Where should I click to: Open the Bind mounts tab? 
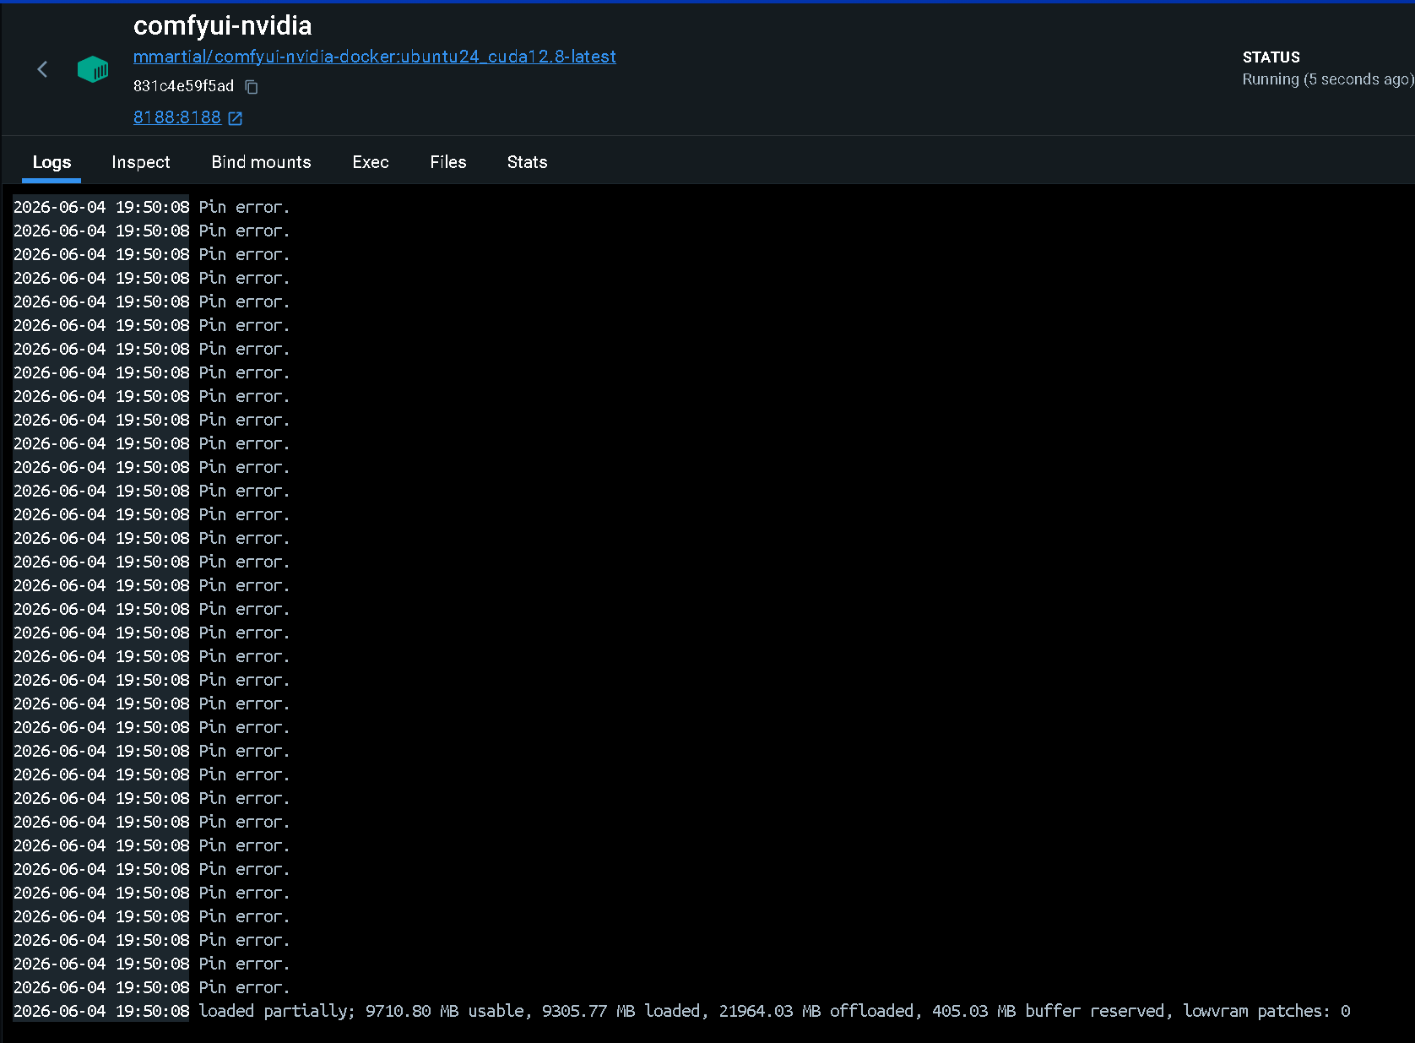[262, 162]
